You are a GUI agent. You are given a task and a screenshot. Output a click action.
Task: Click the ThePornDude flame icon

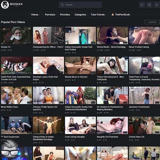click(113, 15)
